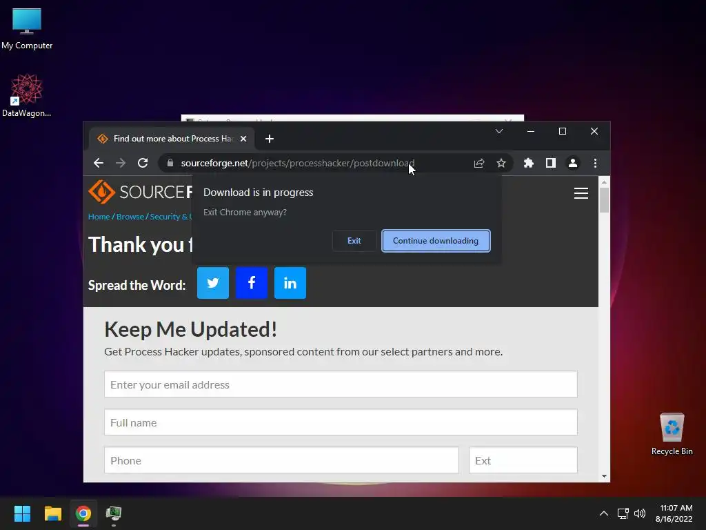This screenshot has height=530, width=706.
Task: Click the LinkedIn share button
Action: (290, 283)
